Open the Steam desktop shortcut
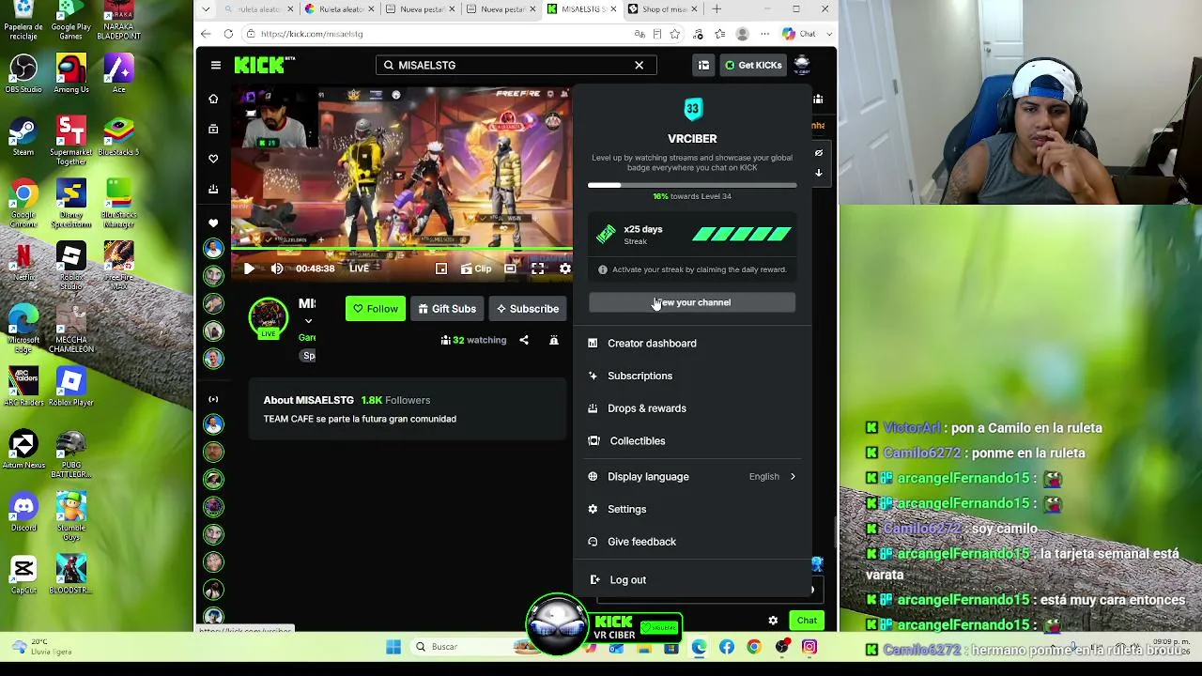 click(x=23, y=137)
